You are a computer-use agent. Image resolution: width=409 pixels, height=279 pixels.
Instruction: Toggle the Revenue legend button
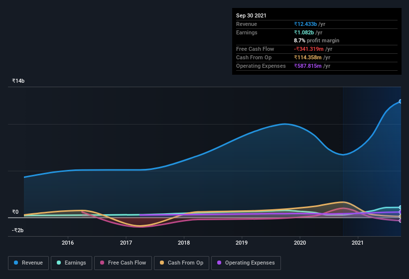[28, 263]
